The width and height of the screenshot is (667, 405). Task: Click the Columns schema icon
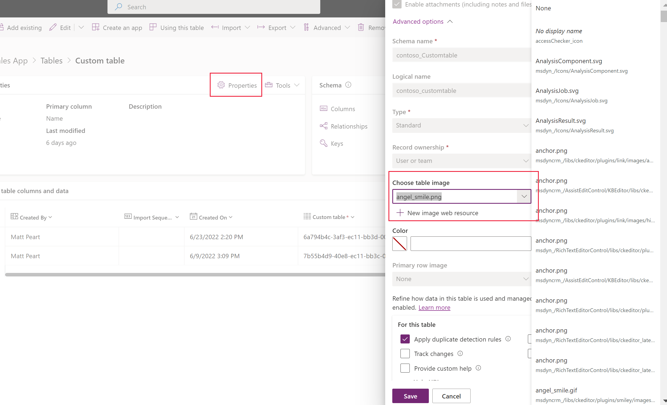point(324,108)
